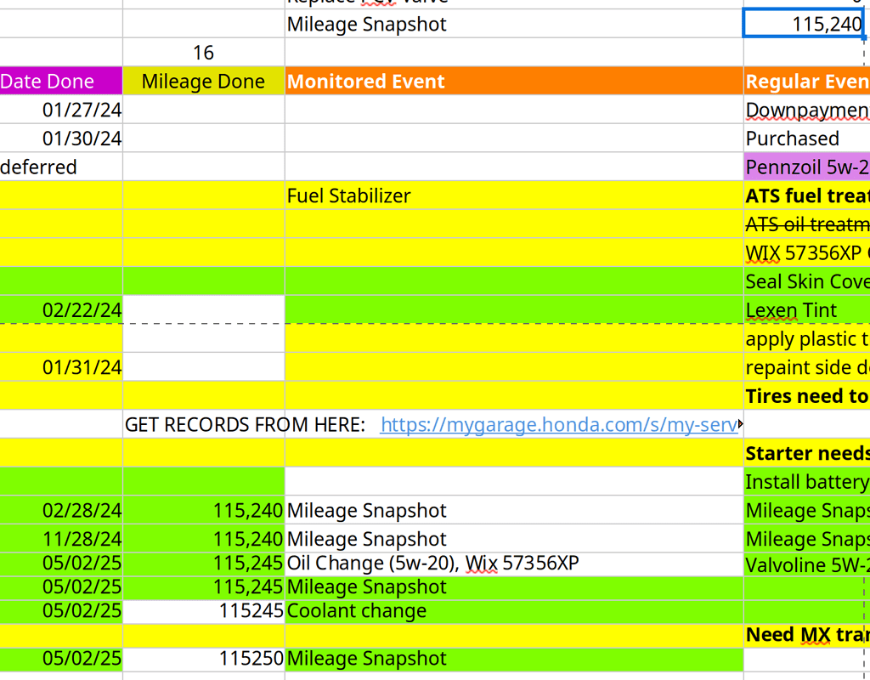Select the 'Lexen Tint' green cell
This screenshot has width=870, height=680.
pyautogui.click(x=805, y=309)
